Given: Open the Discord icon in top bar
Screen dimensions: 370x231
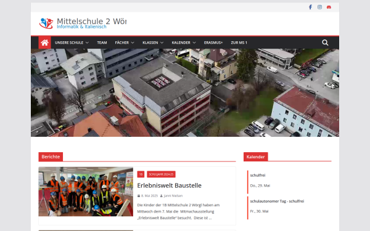Looking at the screenshot, I should (x=329, y=7).
